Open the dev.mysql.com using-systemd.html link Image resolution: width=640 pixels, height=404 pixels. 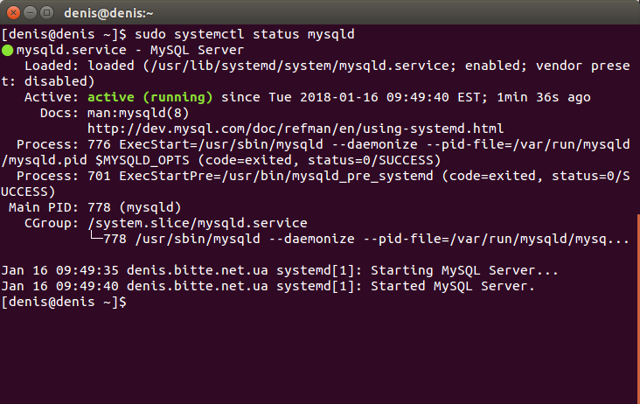(296, 129)
